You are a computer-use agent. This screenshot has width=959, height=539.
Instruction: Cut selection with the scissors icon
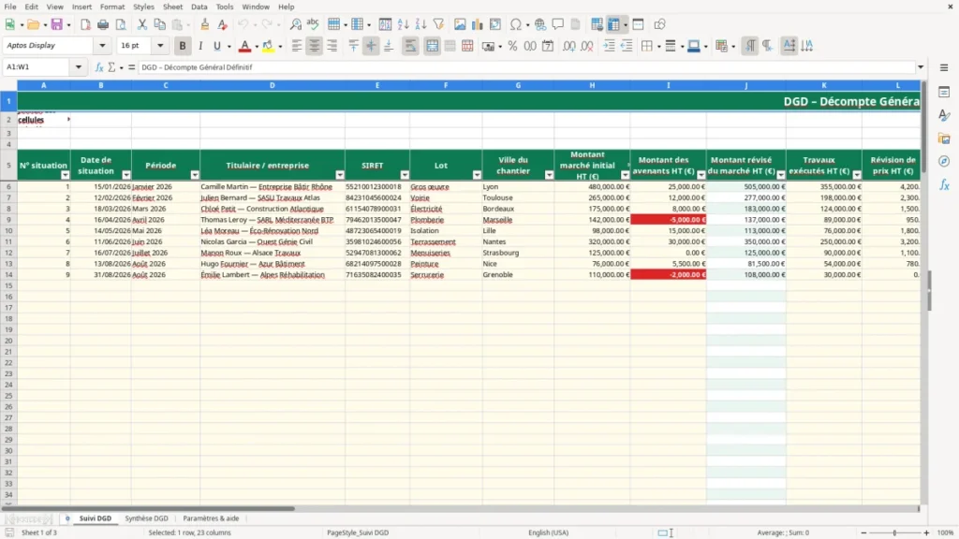tap(142, 24)
